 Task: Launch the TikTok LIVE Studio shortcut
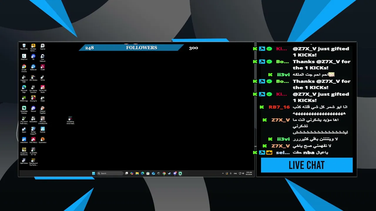coord(43,89)
